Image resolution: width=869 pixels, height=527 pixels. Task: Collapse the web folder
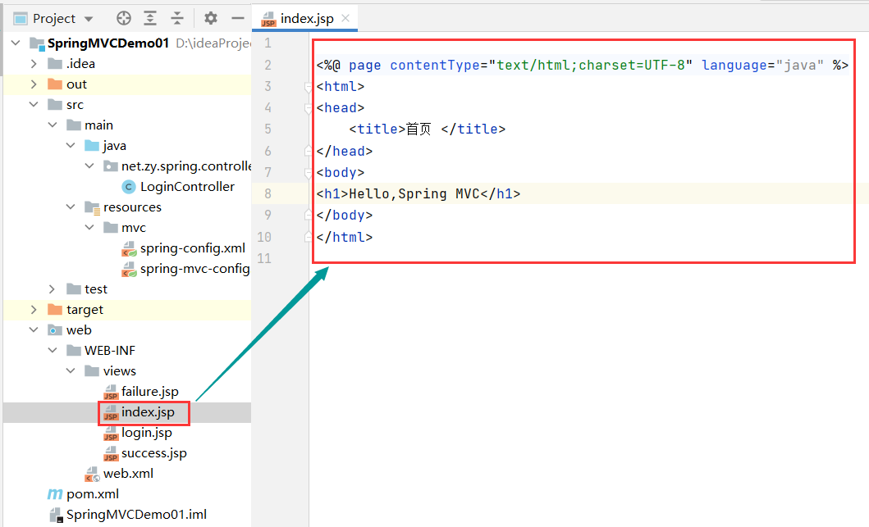pyautogui.click(x=34, y=330)
